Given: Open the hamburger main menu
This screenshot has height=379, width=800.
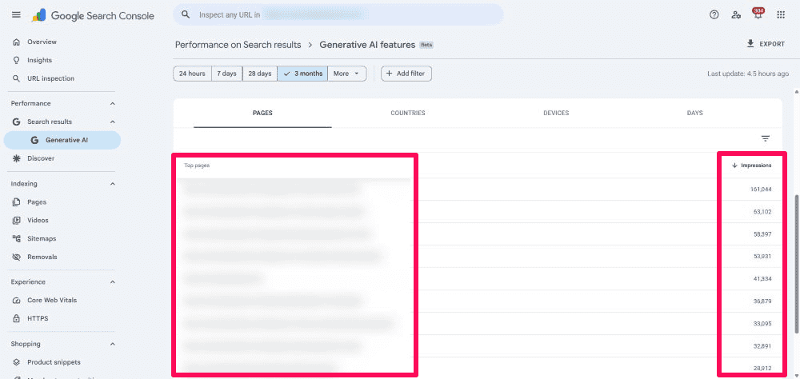Looking at the screenshot, I should (x=16, y=15).
